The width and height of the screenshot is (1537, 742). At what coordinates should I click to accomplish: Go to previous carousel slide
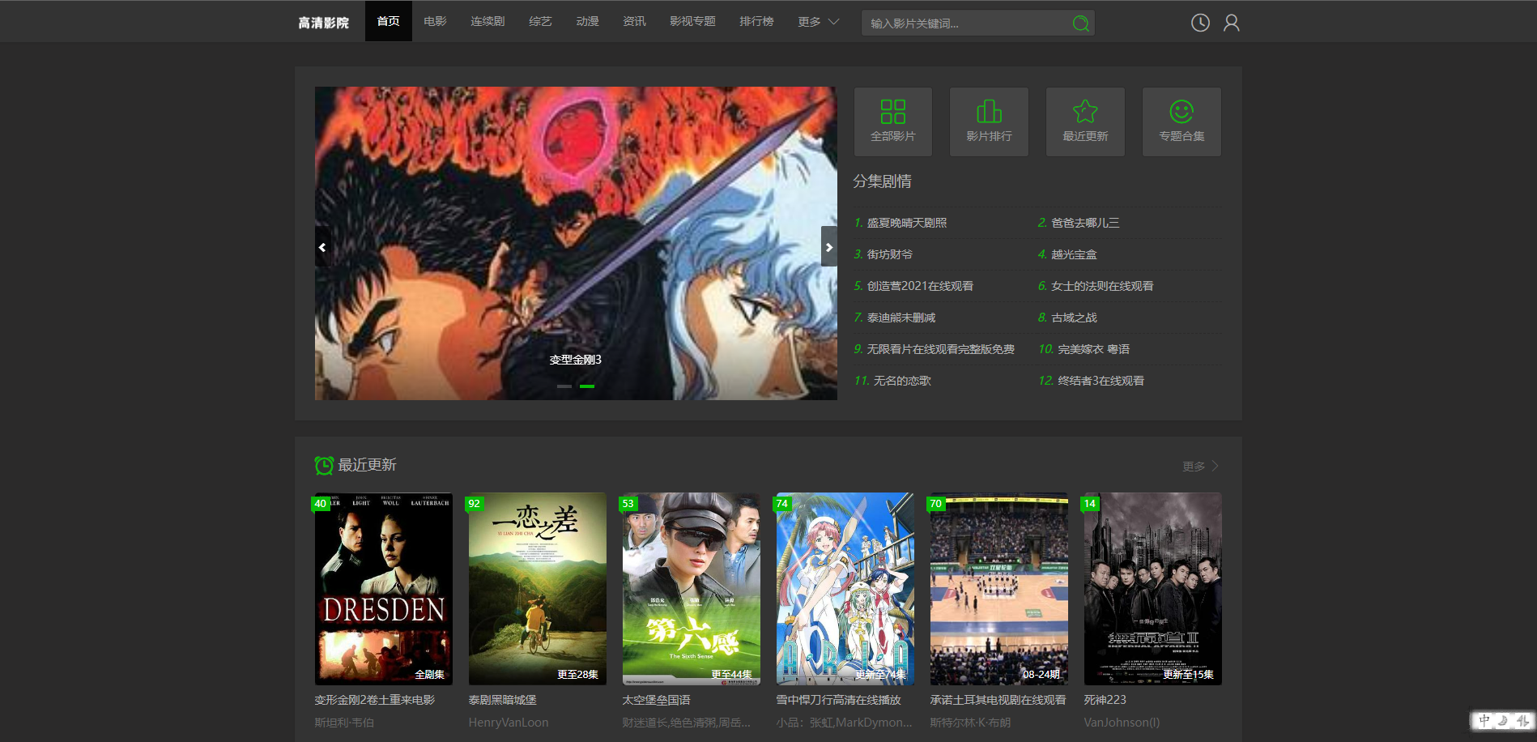tap(322, 247)
